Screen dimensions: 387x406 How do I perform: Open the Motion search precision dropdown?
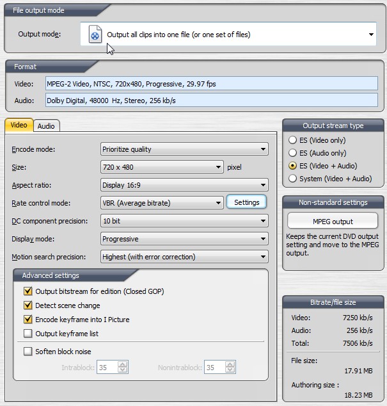[x=184, y=257]
